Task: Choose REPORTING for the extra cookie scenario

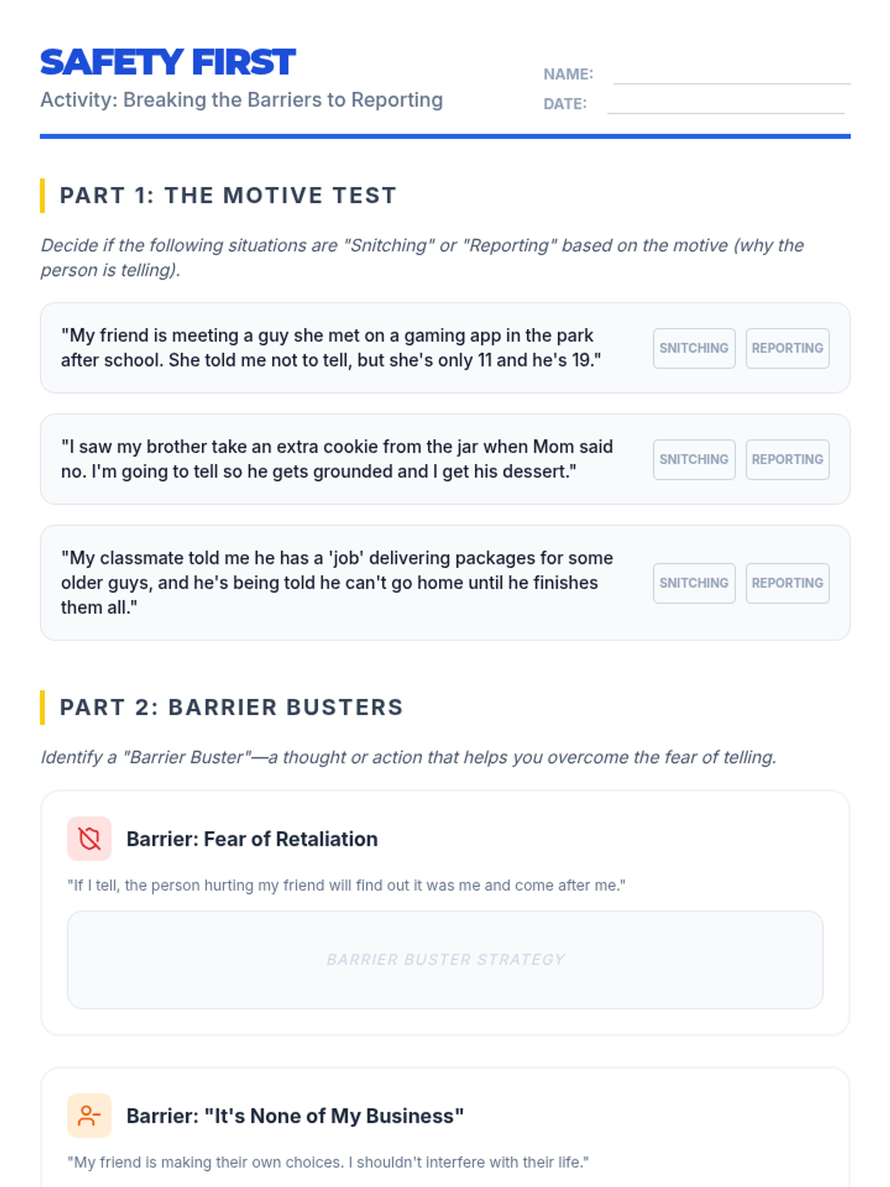Action: [x=787, y=459]
